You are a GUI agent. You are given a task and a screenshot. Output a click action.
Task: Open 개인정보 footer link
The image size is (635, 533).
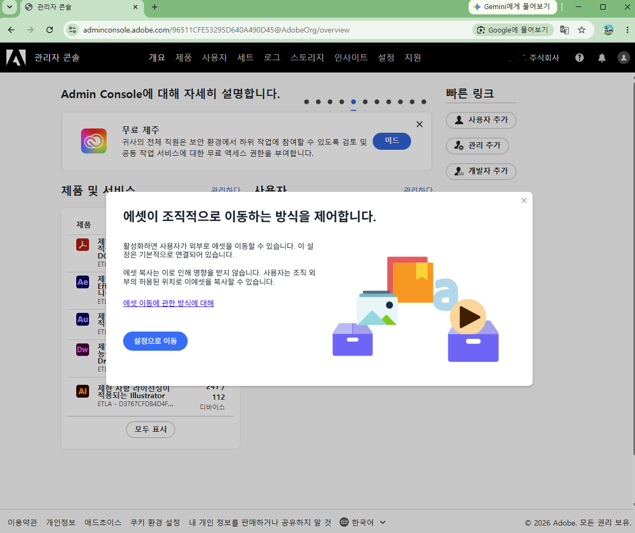(x=61, y=522)
